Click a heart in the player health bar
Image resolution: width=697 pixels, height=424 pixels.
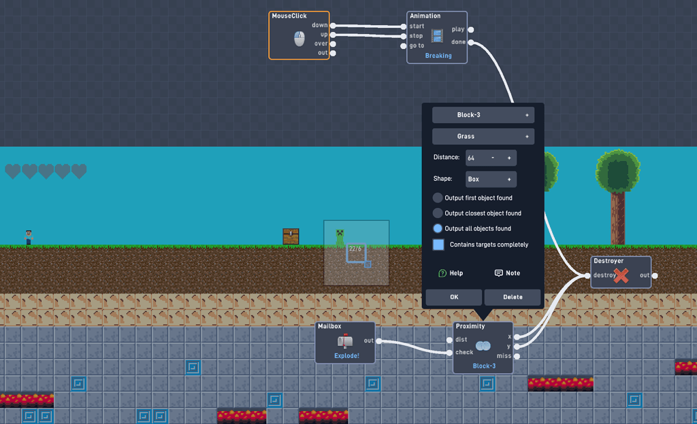(12, 171)
